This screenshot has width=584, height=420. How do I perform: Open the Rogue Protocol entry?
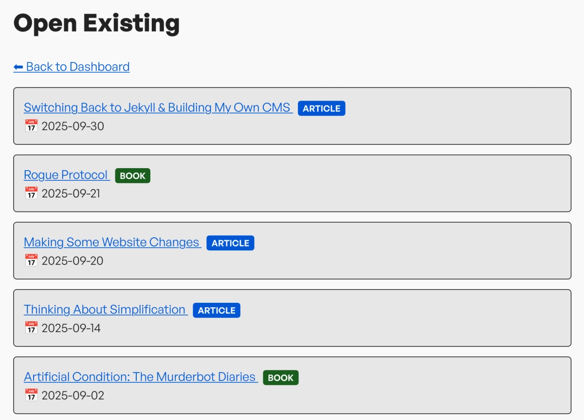(66, 175)
